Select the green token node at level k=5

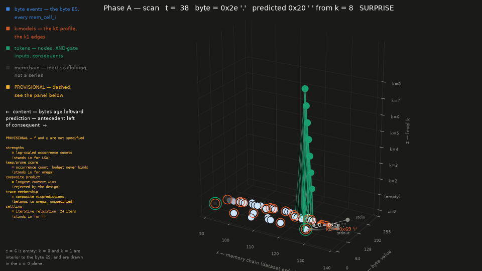(x=309, y=140)
